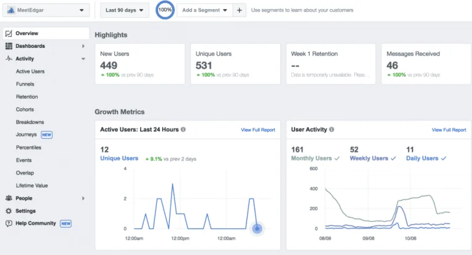Image resolution: width=472 pixels, height=255 pixels.
Task: Click the 9.1% vs prev 2 days indicator
Action: [x=171, y=159]
